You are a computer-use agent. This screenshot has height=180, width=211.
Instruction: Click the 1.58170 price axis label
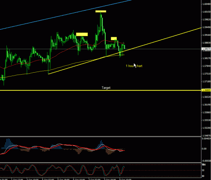point(206,58)
